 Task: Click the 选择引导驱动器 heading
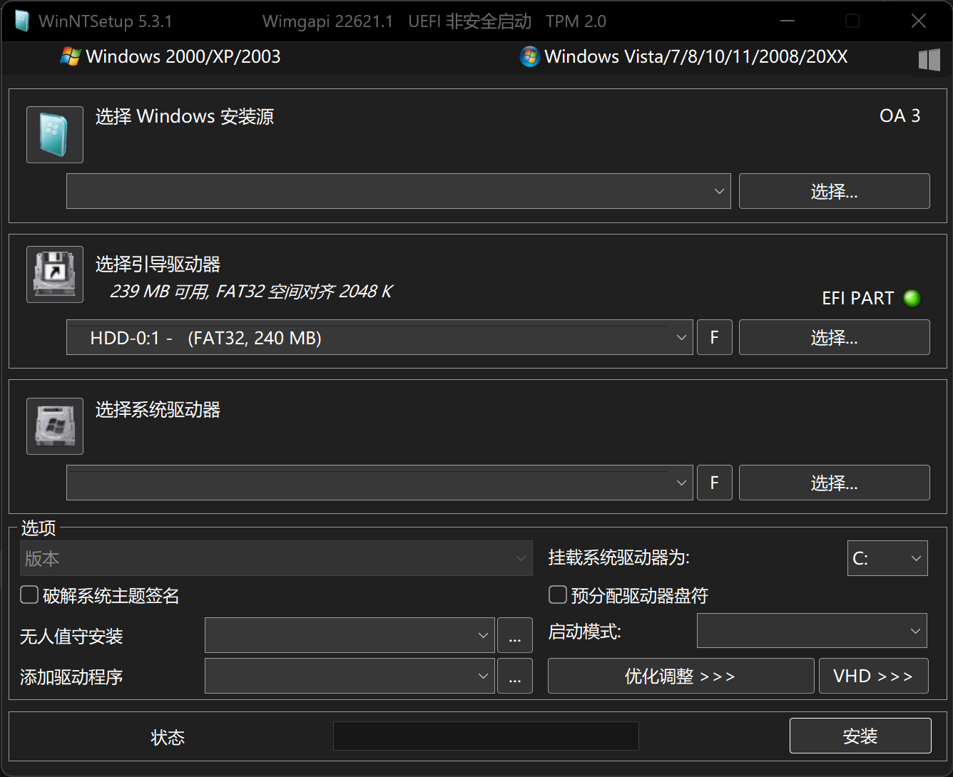[x=158, y=264]
